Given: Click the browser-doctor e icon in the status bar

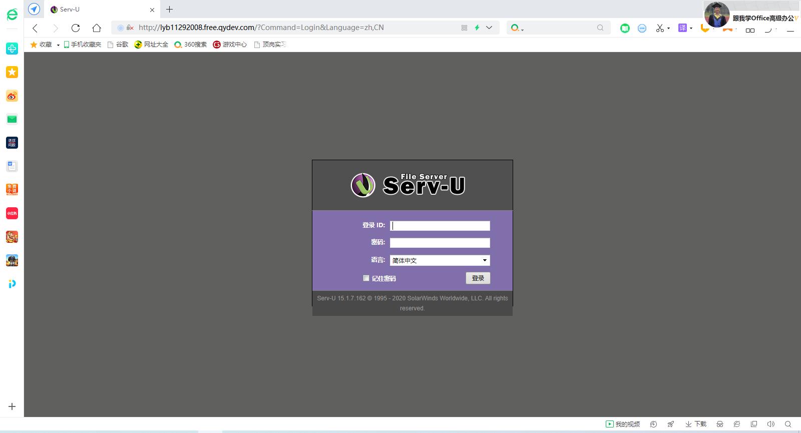Looking at the screenshot, I should click(x=736, y=424).
